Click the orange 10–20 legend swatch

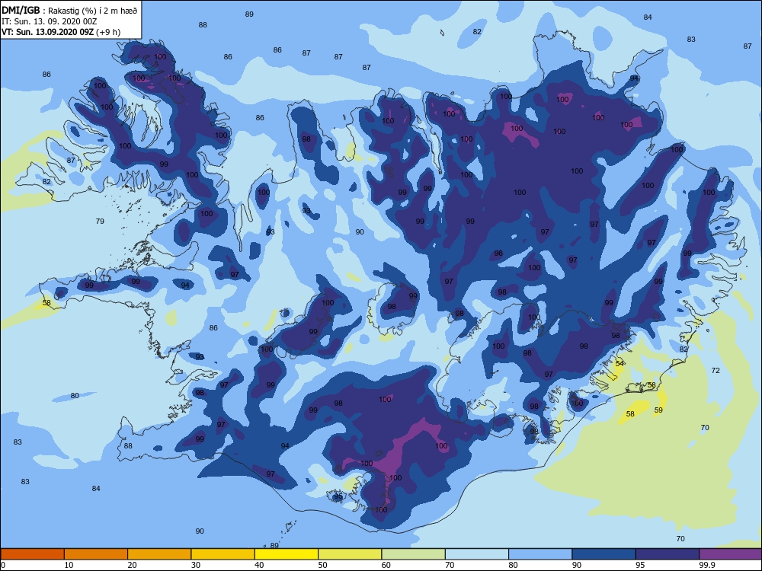(x=96, y=554)
